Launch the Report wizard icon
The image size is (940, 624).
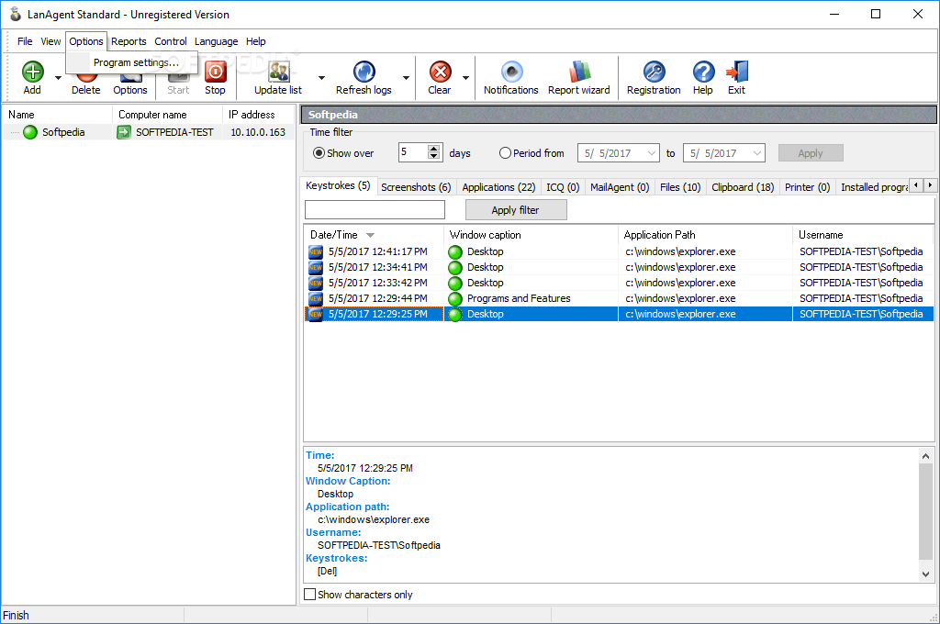click(x=578, y=73)
